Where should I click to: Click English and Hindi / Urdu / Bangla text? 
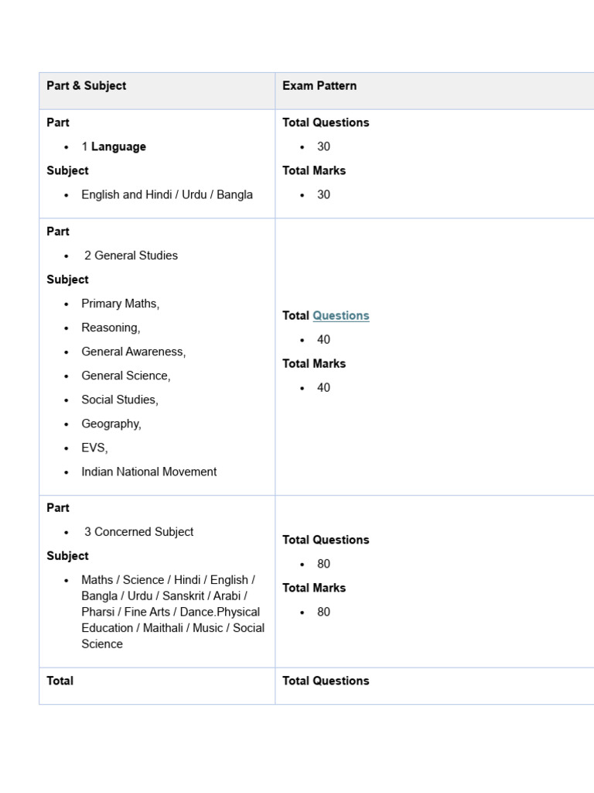(x=167, y=194)
